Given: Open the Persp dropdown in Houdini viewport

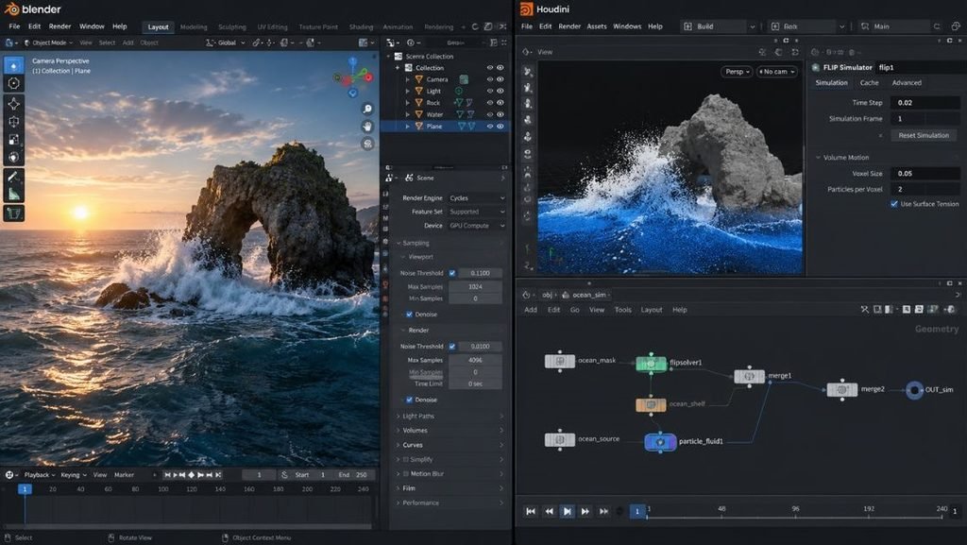Looking at the screenshot, I should point(737,72).
